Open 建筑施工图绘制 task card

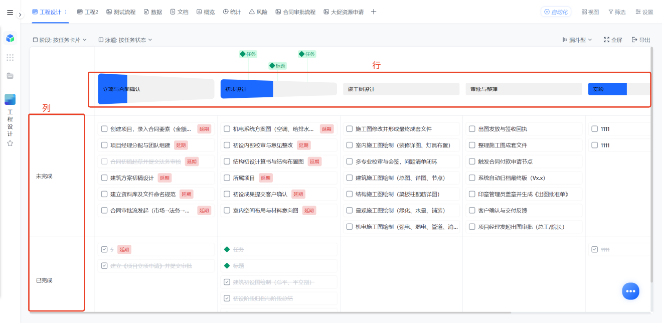point(401,178)
